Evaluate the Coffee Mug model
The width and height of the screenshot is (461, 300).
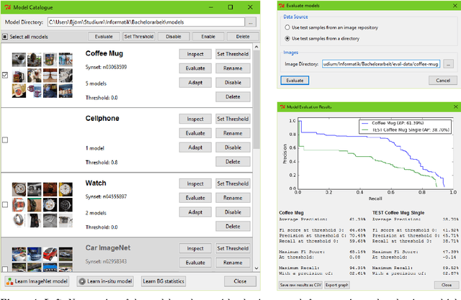(x=195, y=68)
